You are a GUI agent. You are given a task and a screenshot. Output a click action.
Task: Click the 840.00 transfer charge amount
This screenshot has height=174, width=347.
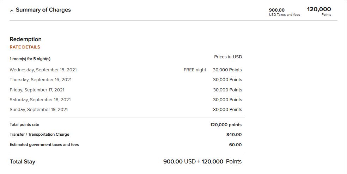pos(234,135)
